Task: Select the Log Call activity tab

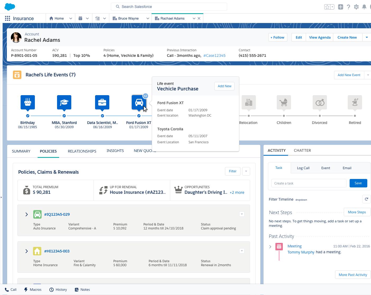Action: point(303,168)
